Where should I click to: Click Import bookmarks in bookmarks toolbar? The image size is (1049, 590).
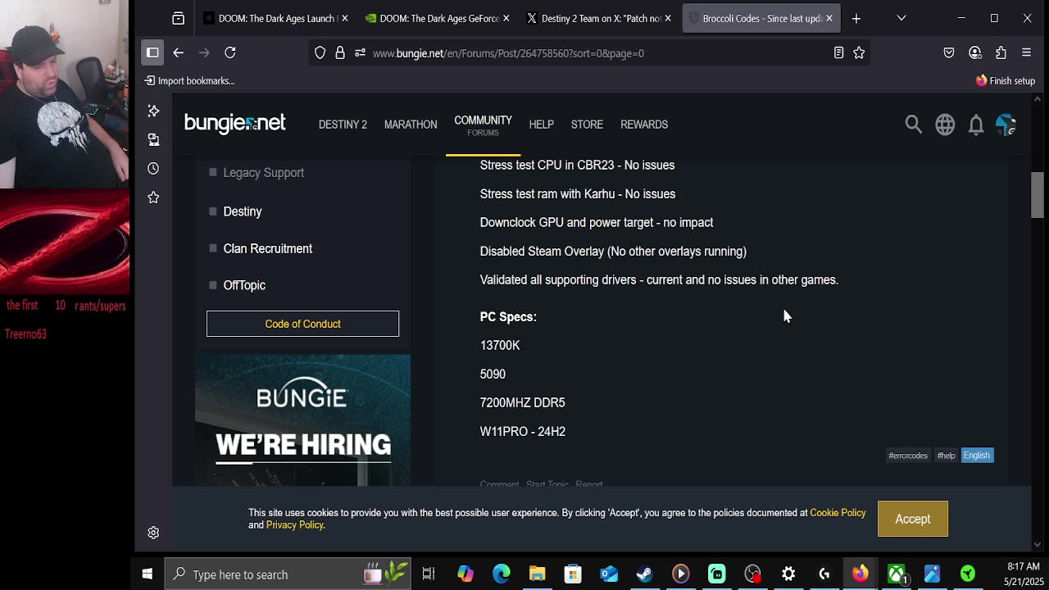[x=189, y=80]
